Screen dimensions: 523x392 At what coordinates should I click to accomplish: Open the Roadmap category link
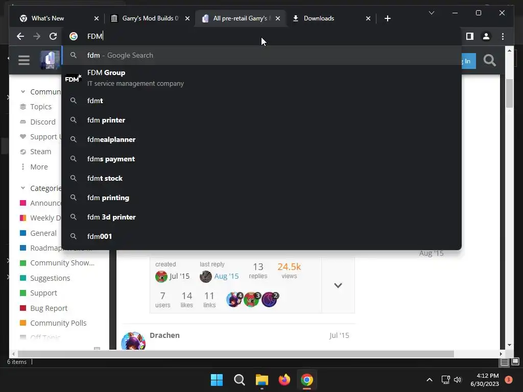coord(40,248)
